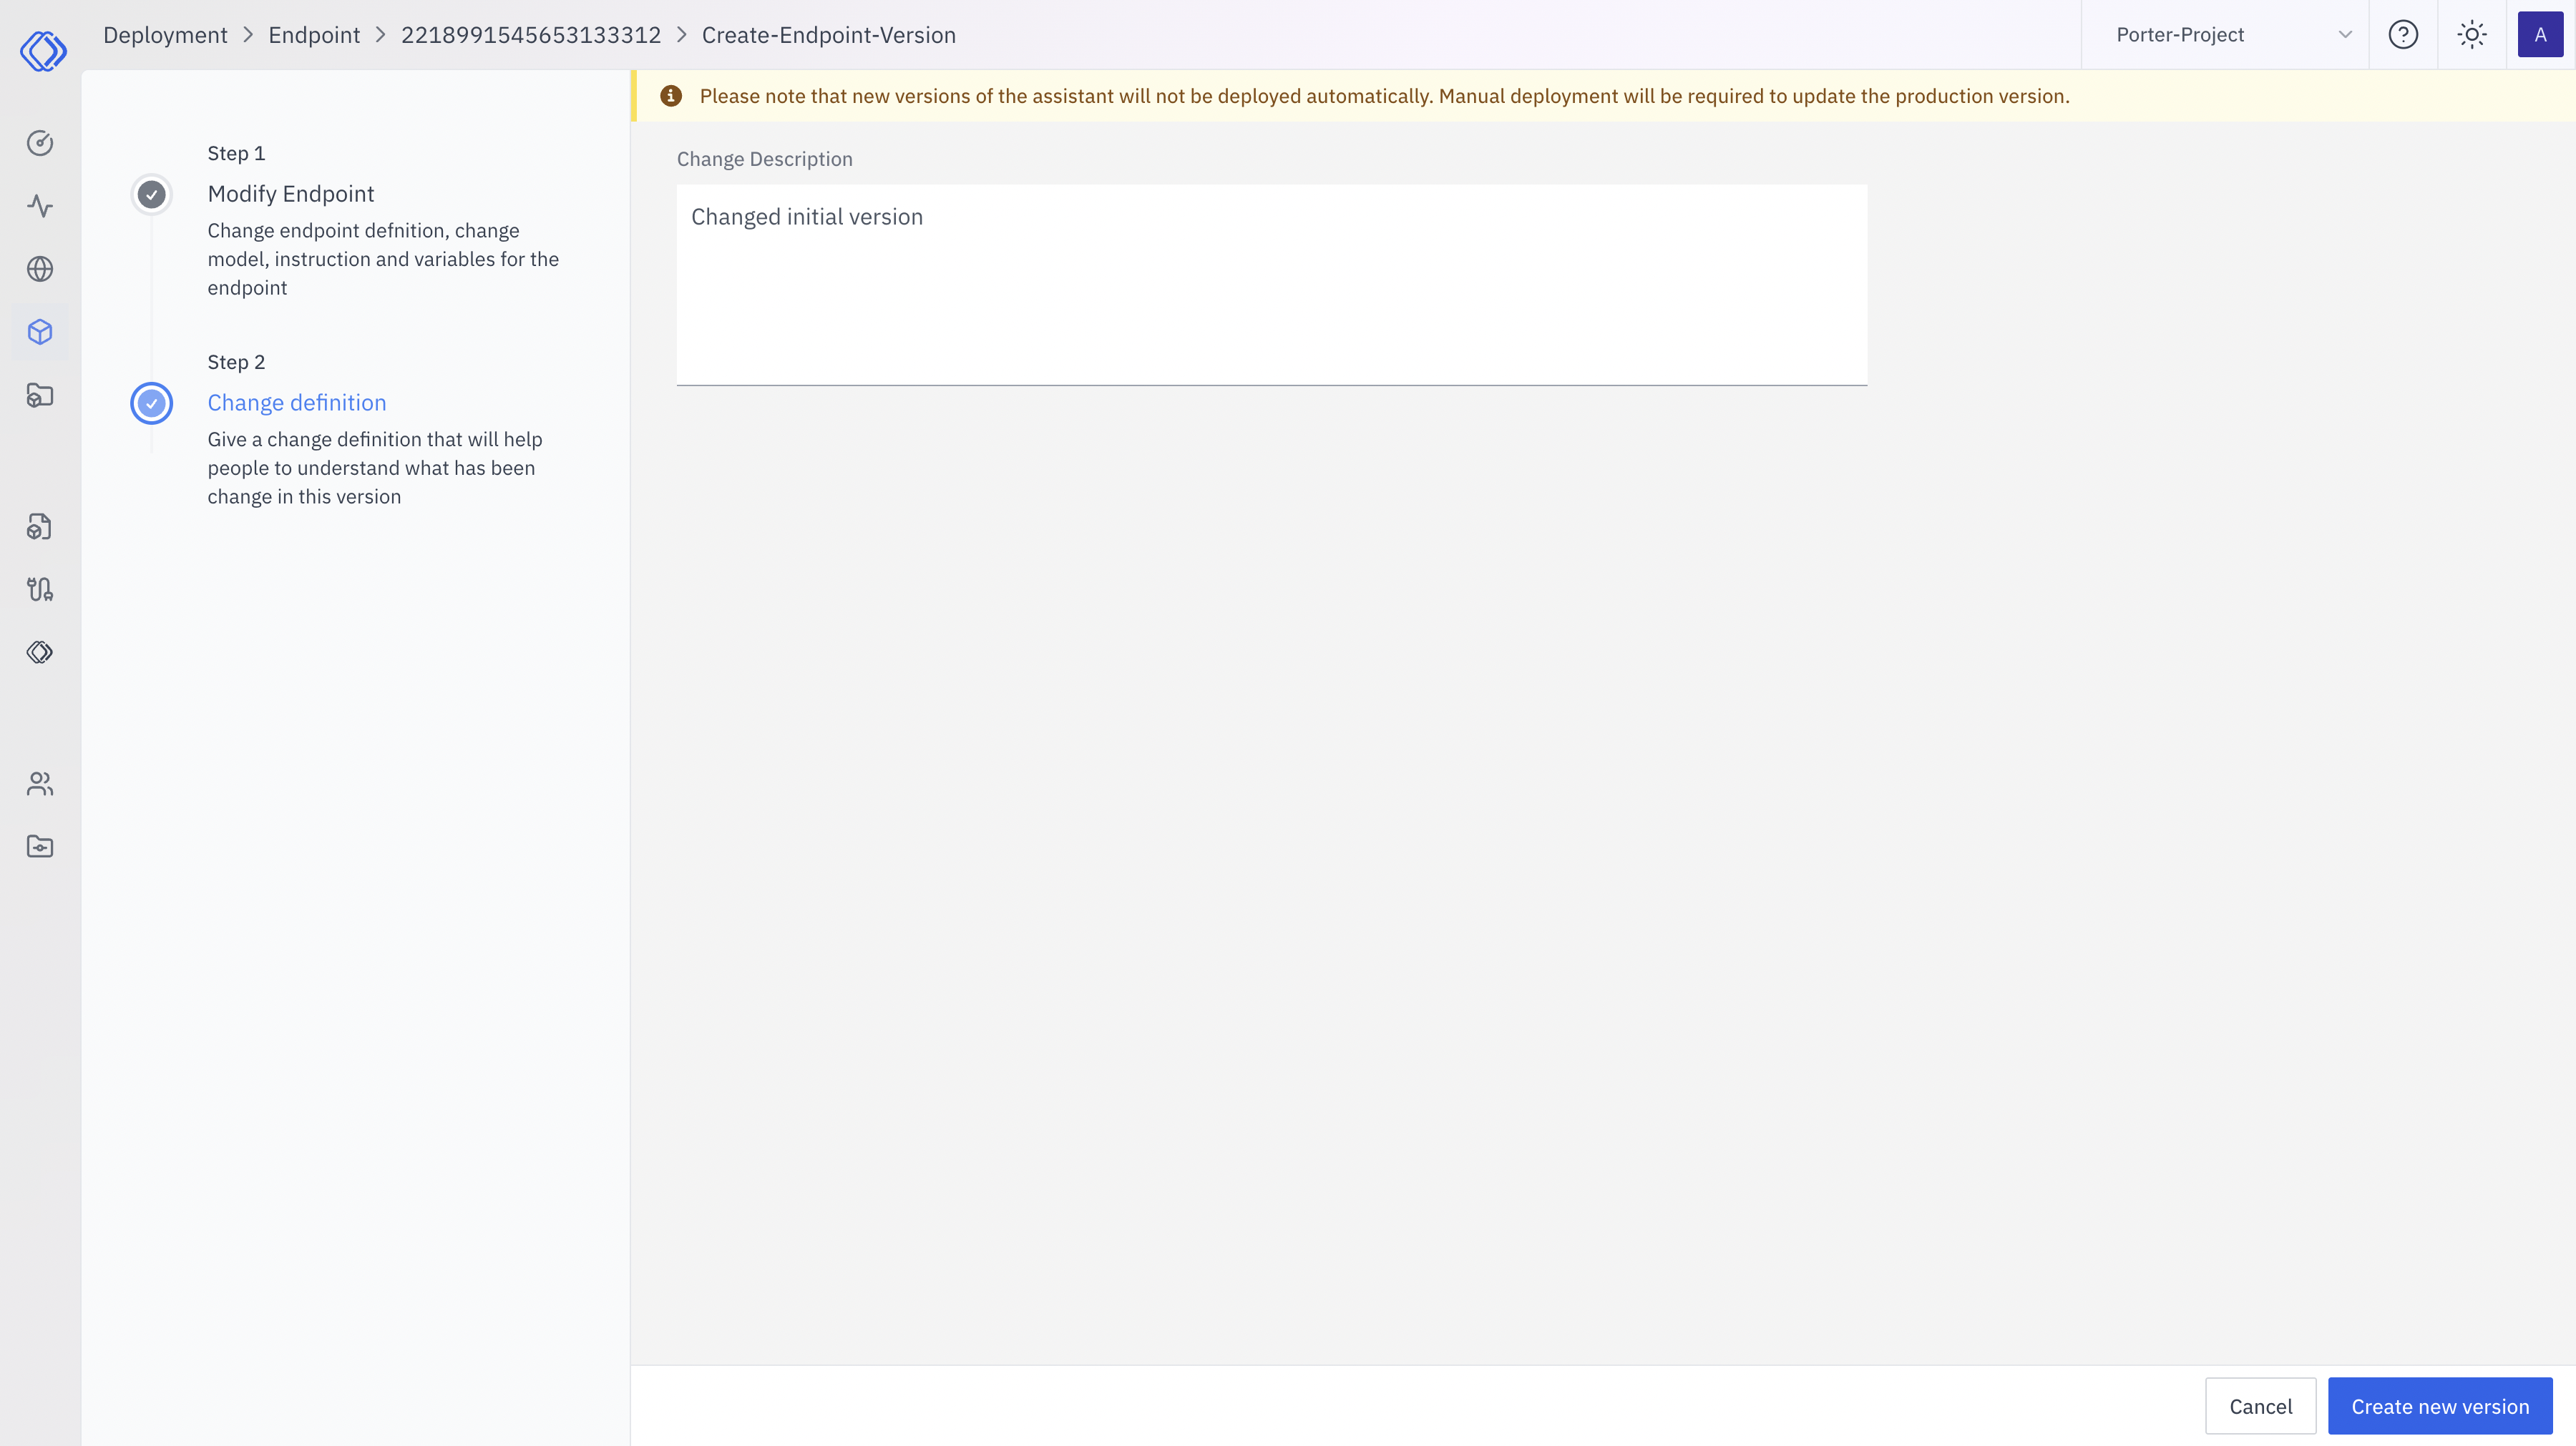Open the integrations plug icon in sidebar
The image size is (2576, 1446).
pos(40,589)
